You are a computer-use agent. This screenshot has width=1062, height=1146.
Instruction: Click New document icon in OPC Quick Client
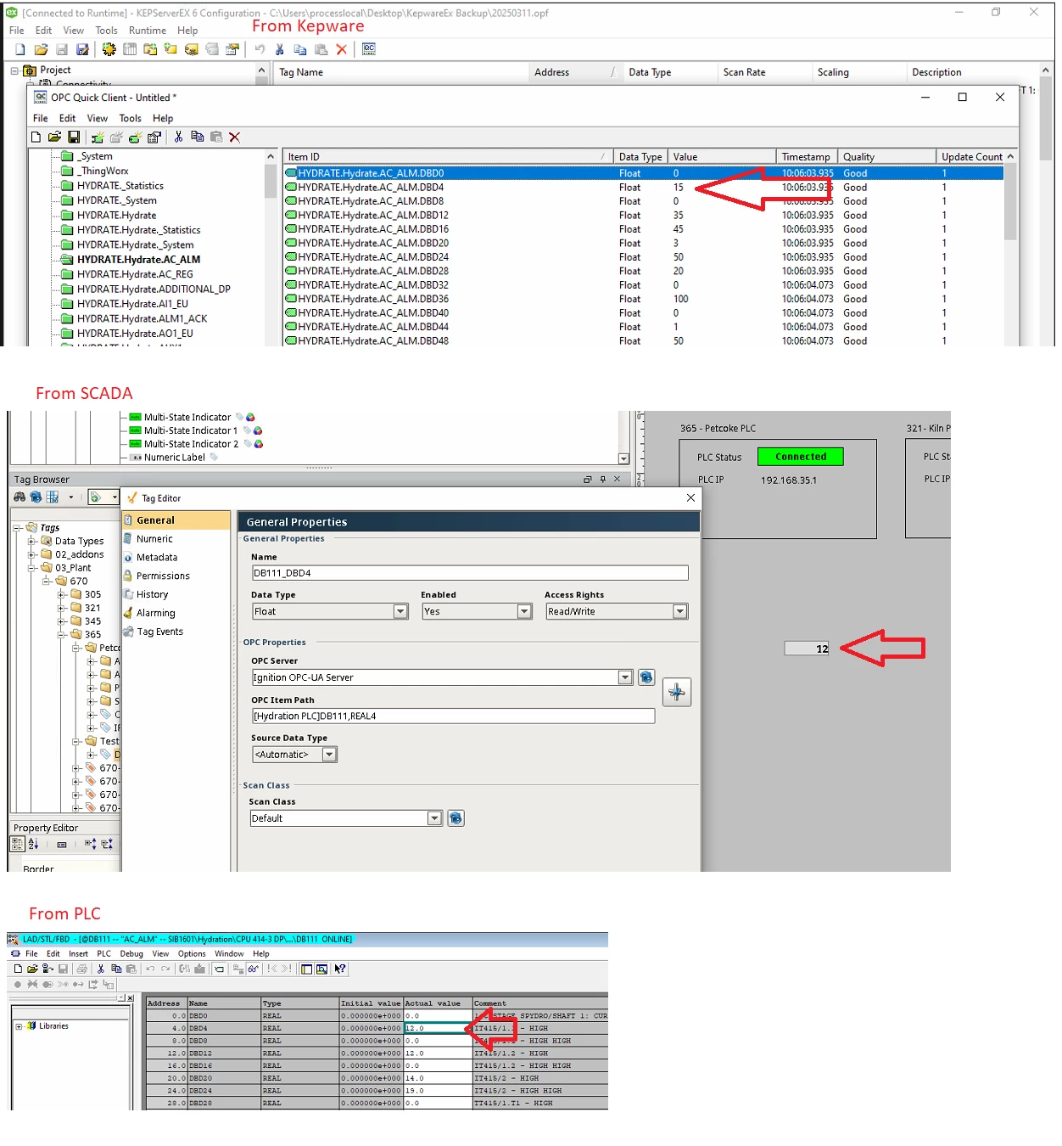coord(36,137)
